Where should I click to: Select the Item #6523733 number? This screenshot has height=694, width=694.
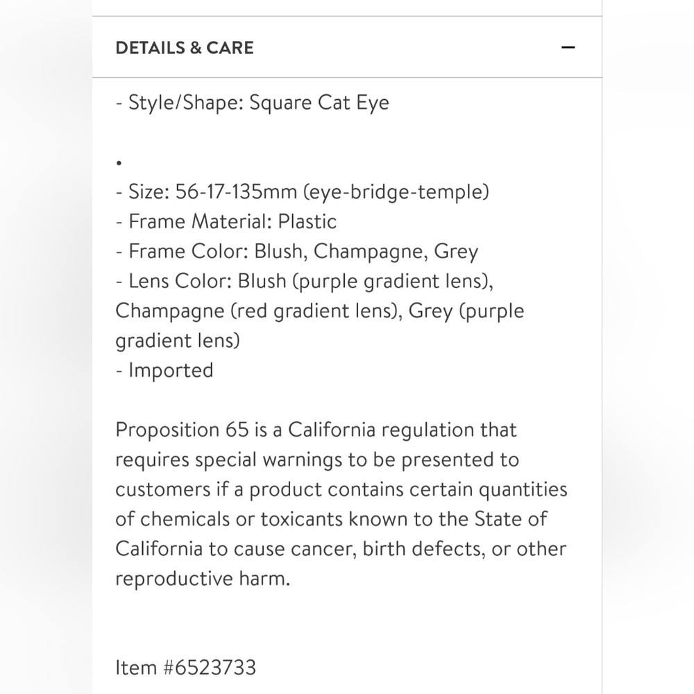point(186,668)
